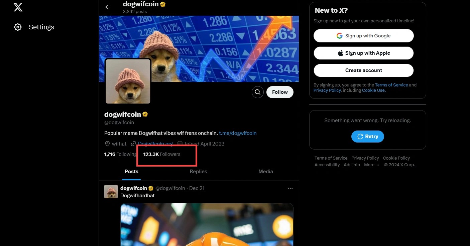Click the X logo icon

pyautogui.click(x=18, y=7)
